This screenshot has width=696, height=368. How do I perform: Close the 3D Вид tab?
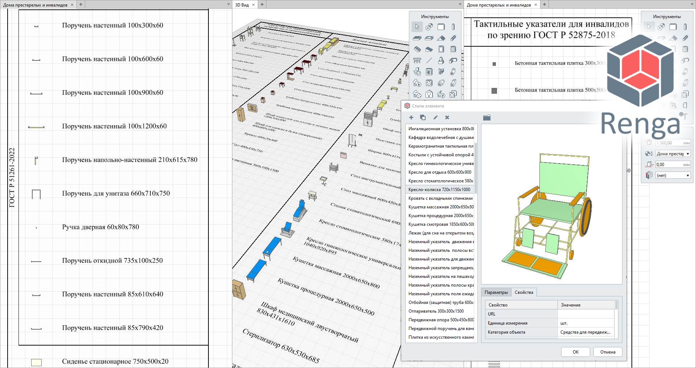pyautogui.click(x=253, y=5)
